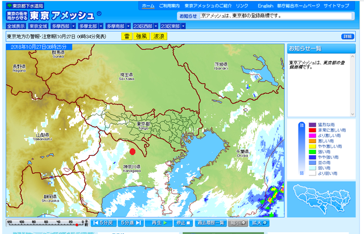
Task: Select the 多摩北部 area button
Action: click(x=89, y=26)
